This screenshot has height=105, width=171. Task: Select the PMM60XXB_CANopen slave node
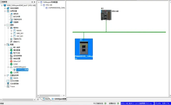pyautogui.click(x=84, y=48)
